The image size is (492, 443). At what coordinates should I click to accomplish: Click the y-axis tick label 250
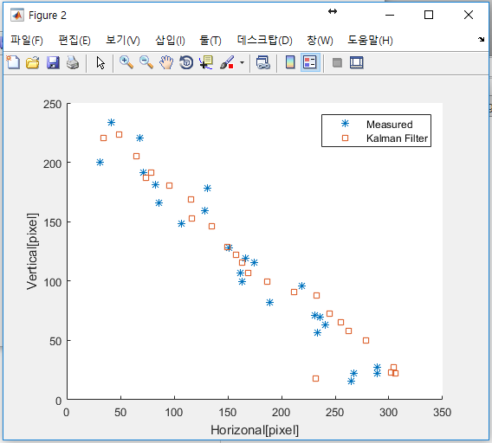tap(52, 105)
